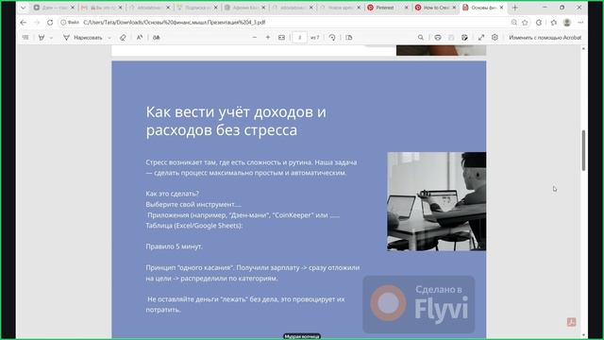Click Изменить с помощью Acrobat button

pos(545,38)
